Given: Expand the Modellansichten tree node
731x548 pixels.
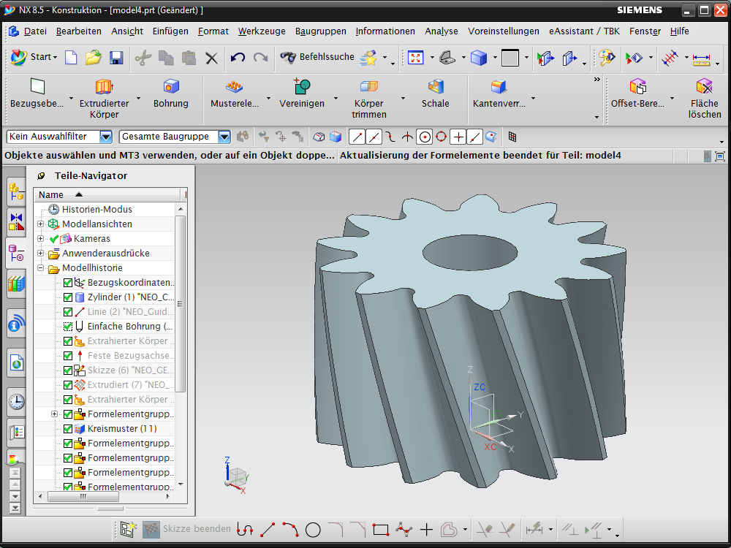Looking at the screenshot, I should pos(41,224).
